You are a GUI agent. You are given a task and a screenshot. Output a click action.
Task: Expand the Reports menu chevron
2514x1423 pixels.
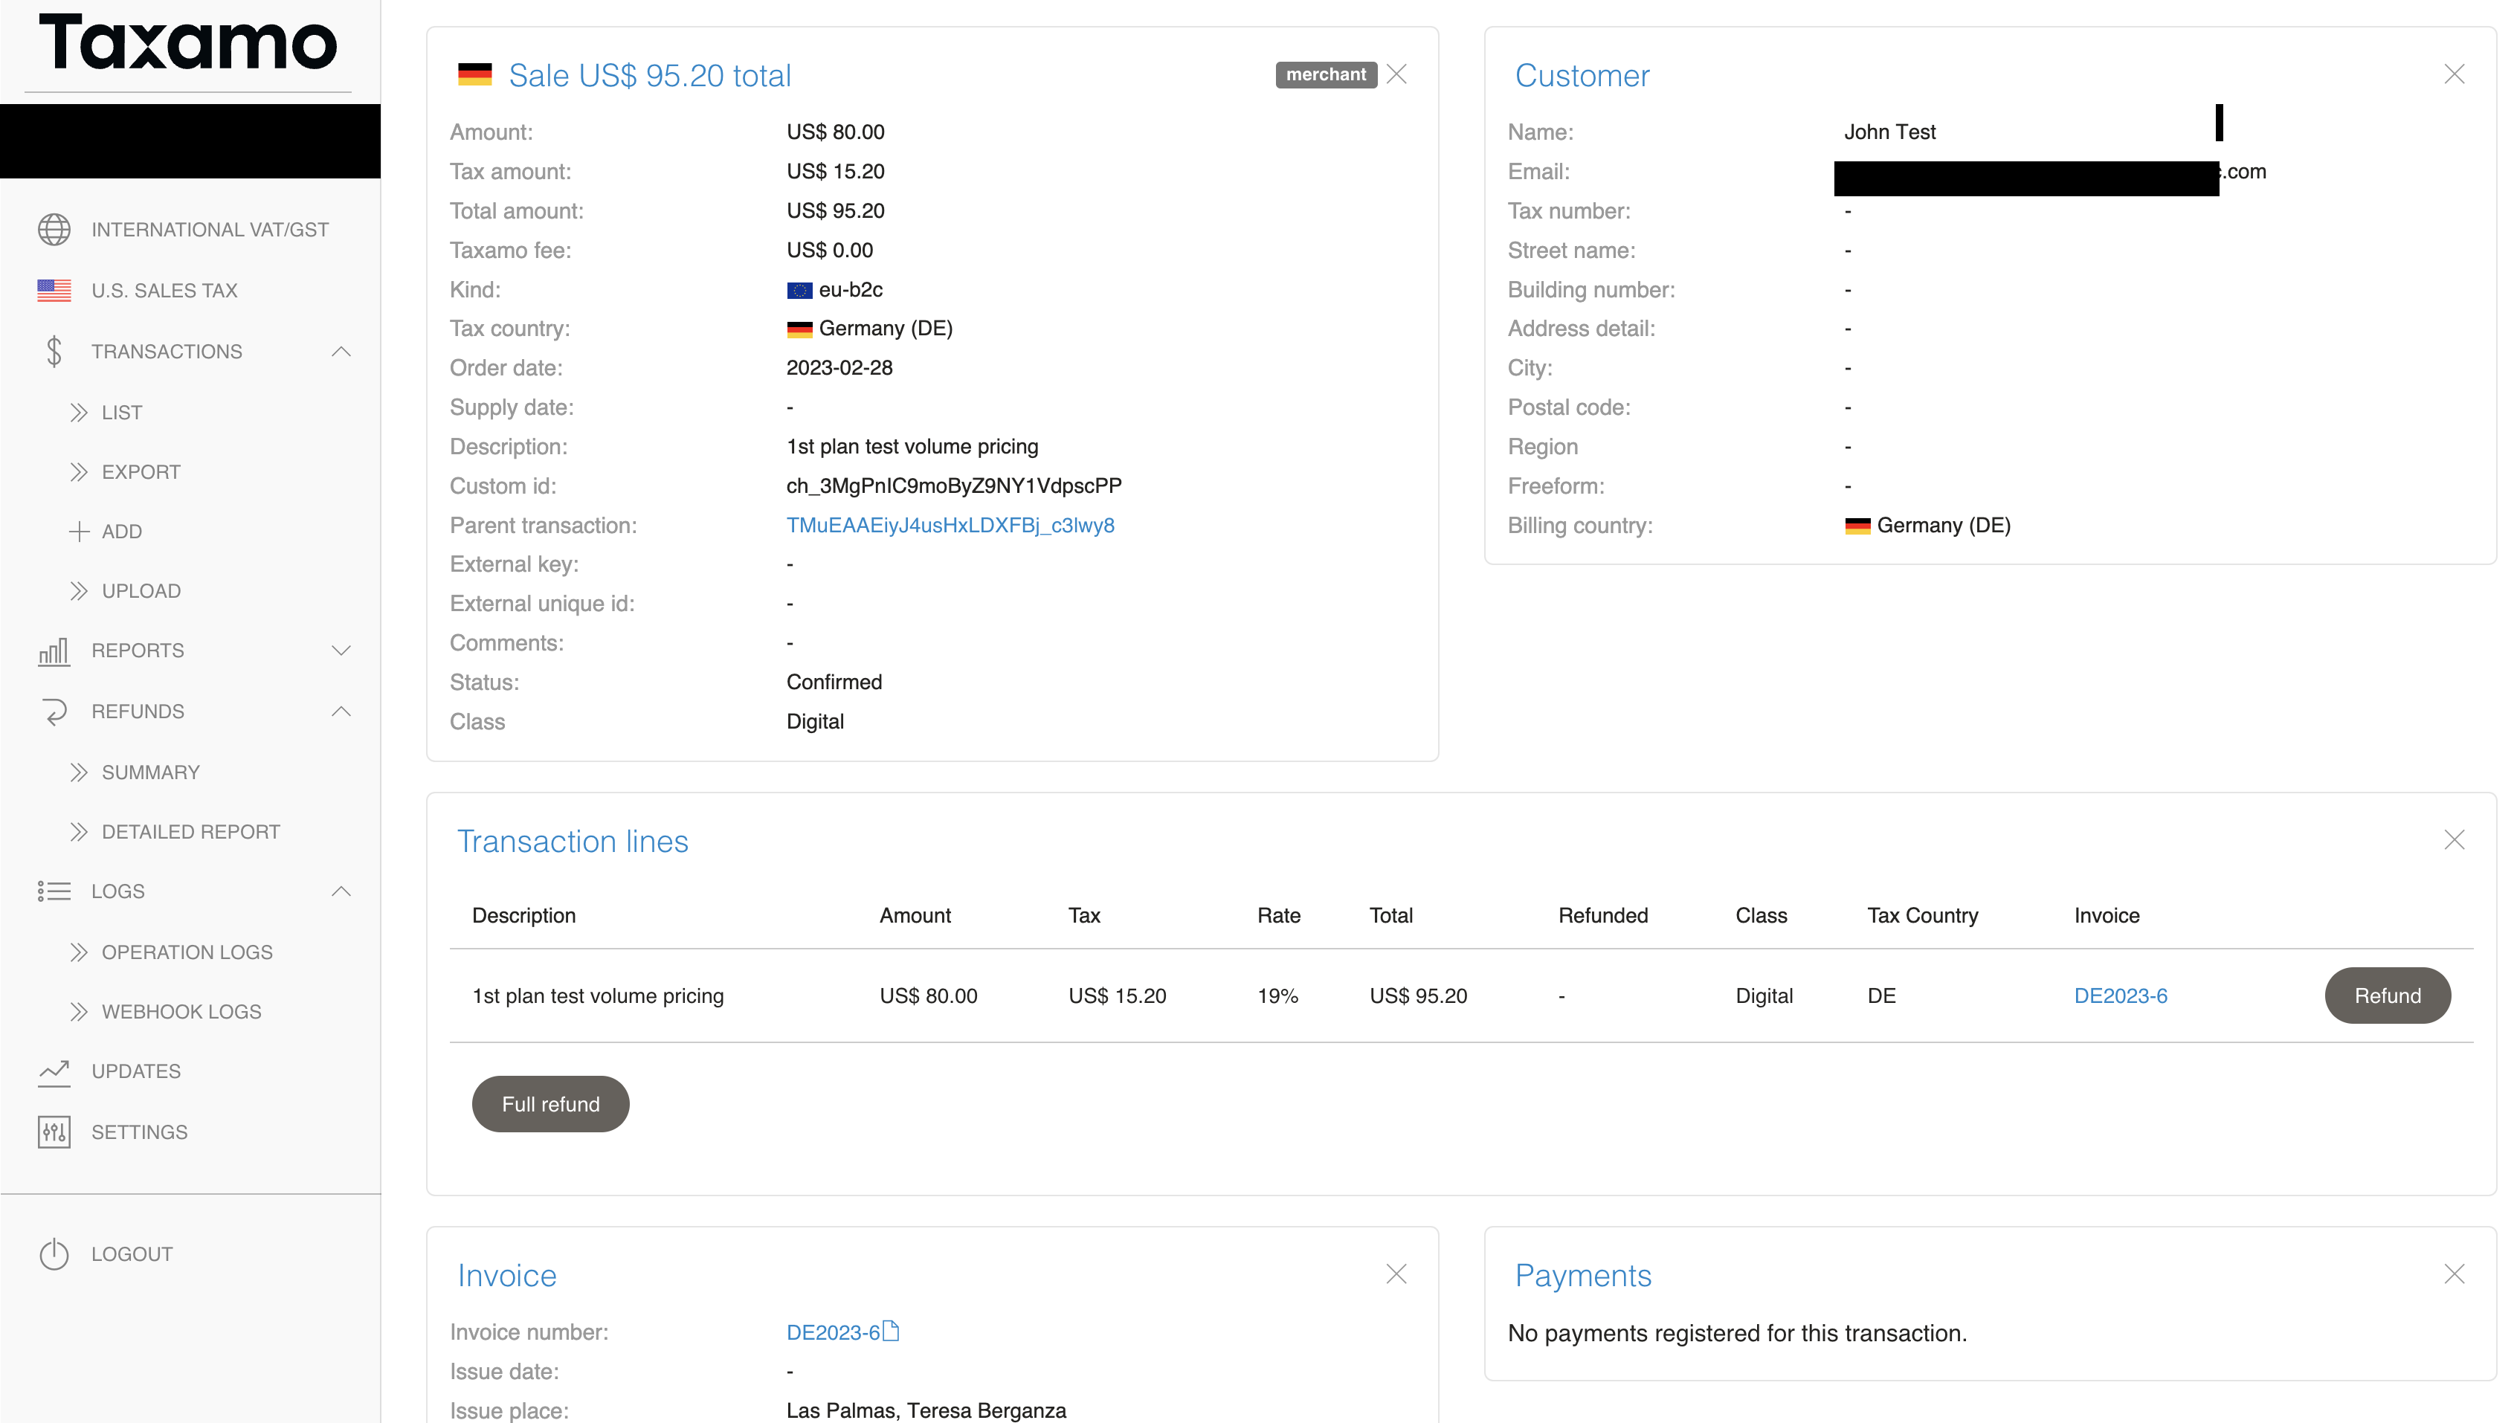click(341, 651)
